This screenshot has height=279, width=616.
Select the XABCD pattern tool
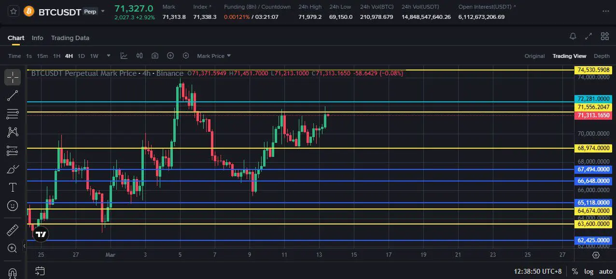13,132
